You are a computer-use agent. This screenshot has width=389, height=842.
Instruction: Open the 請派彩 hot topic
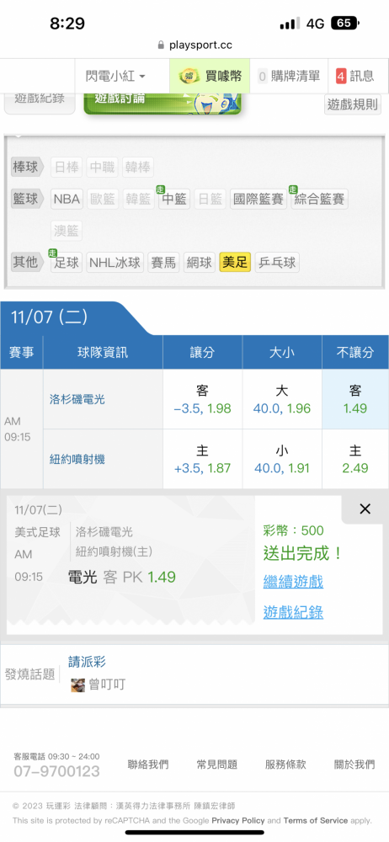pyautogui.click(x=87, y=662)
